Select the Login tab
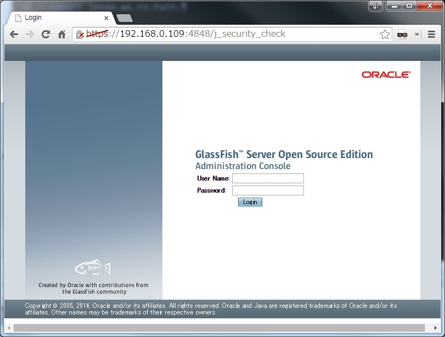This screenshot has height=337, width=445. pyautogui.click(x=61, y=18)
